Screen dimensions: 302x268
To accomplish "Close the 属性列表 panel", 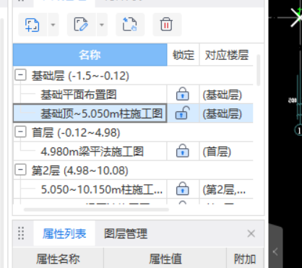I will pyautogui.click(x=251, y=233).
